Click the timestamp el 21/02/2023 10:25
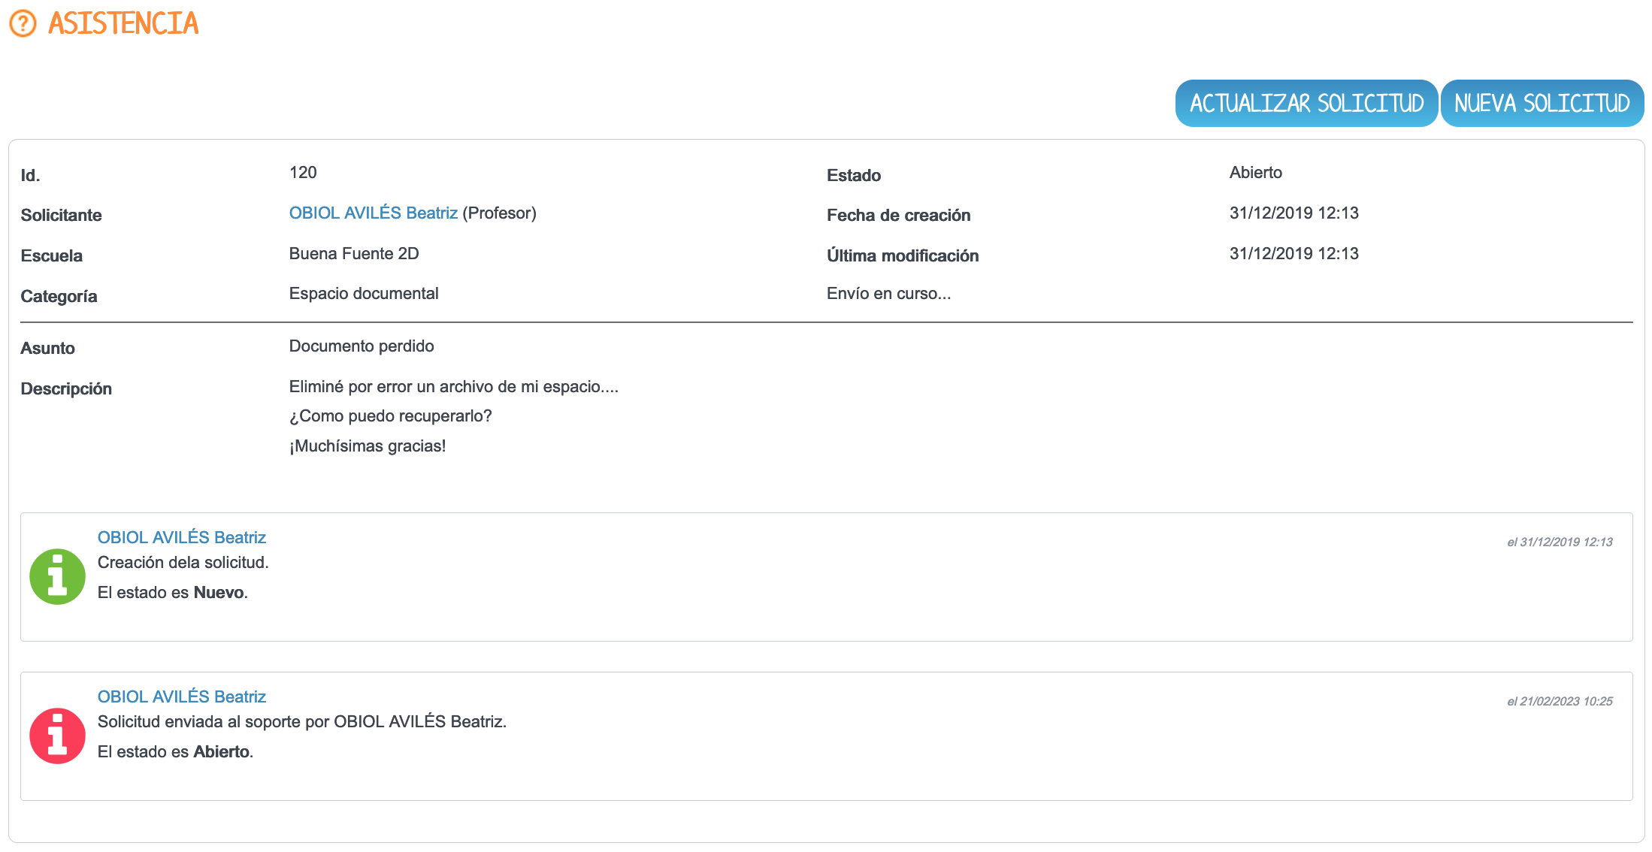Image resolution: width=1652 pixels, height=852 pixels. tap(1560, 701)
